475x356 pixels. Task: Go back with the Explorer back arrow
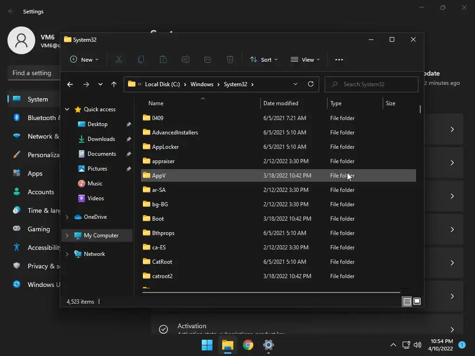[x=70, y=84]
